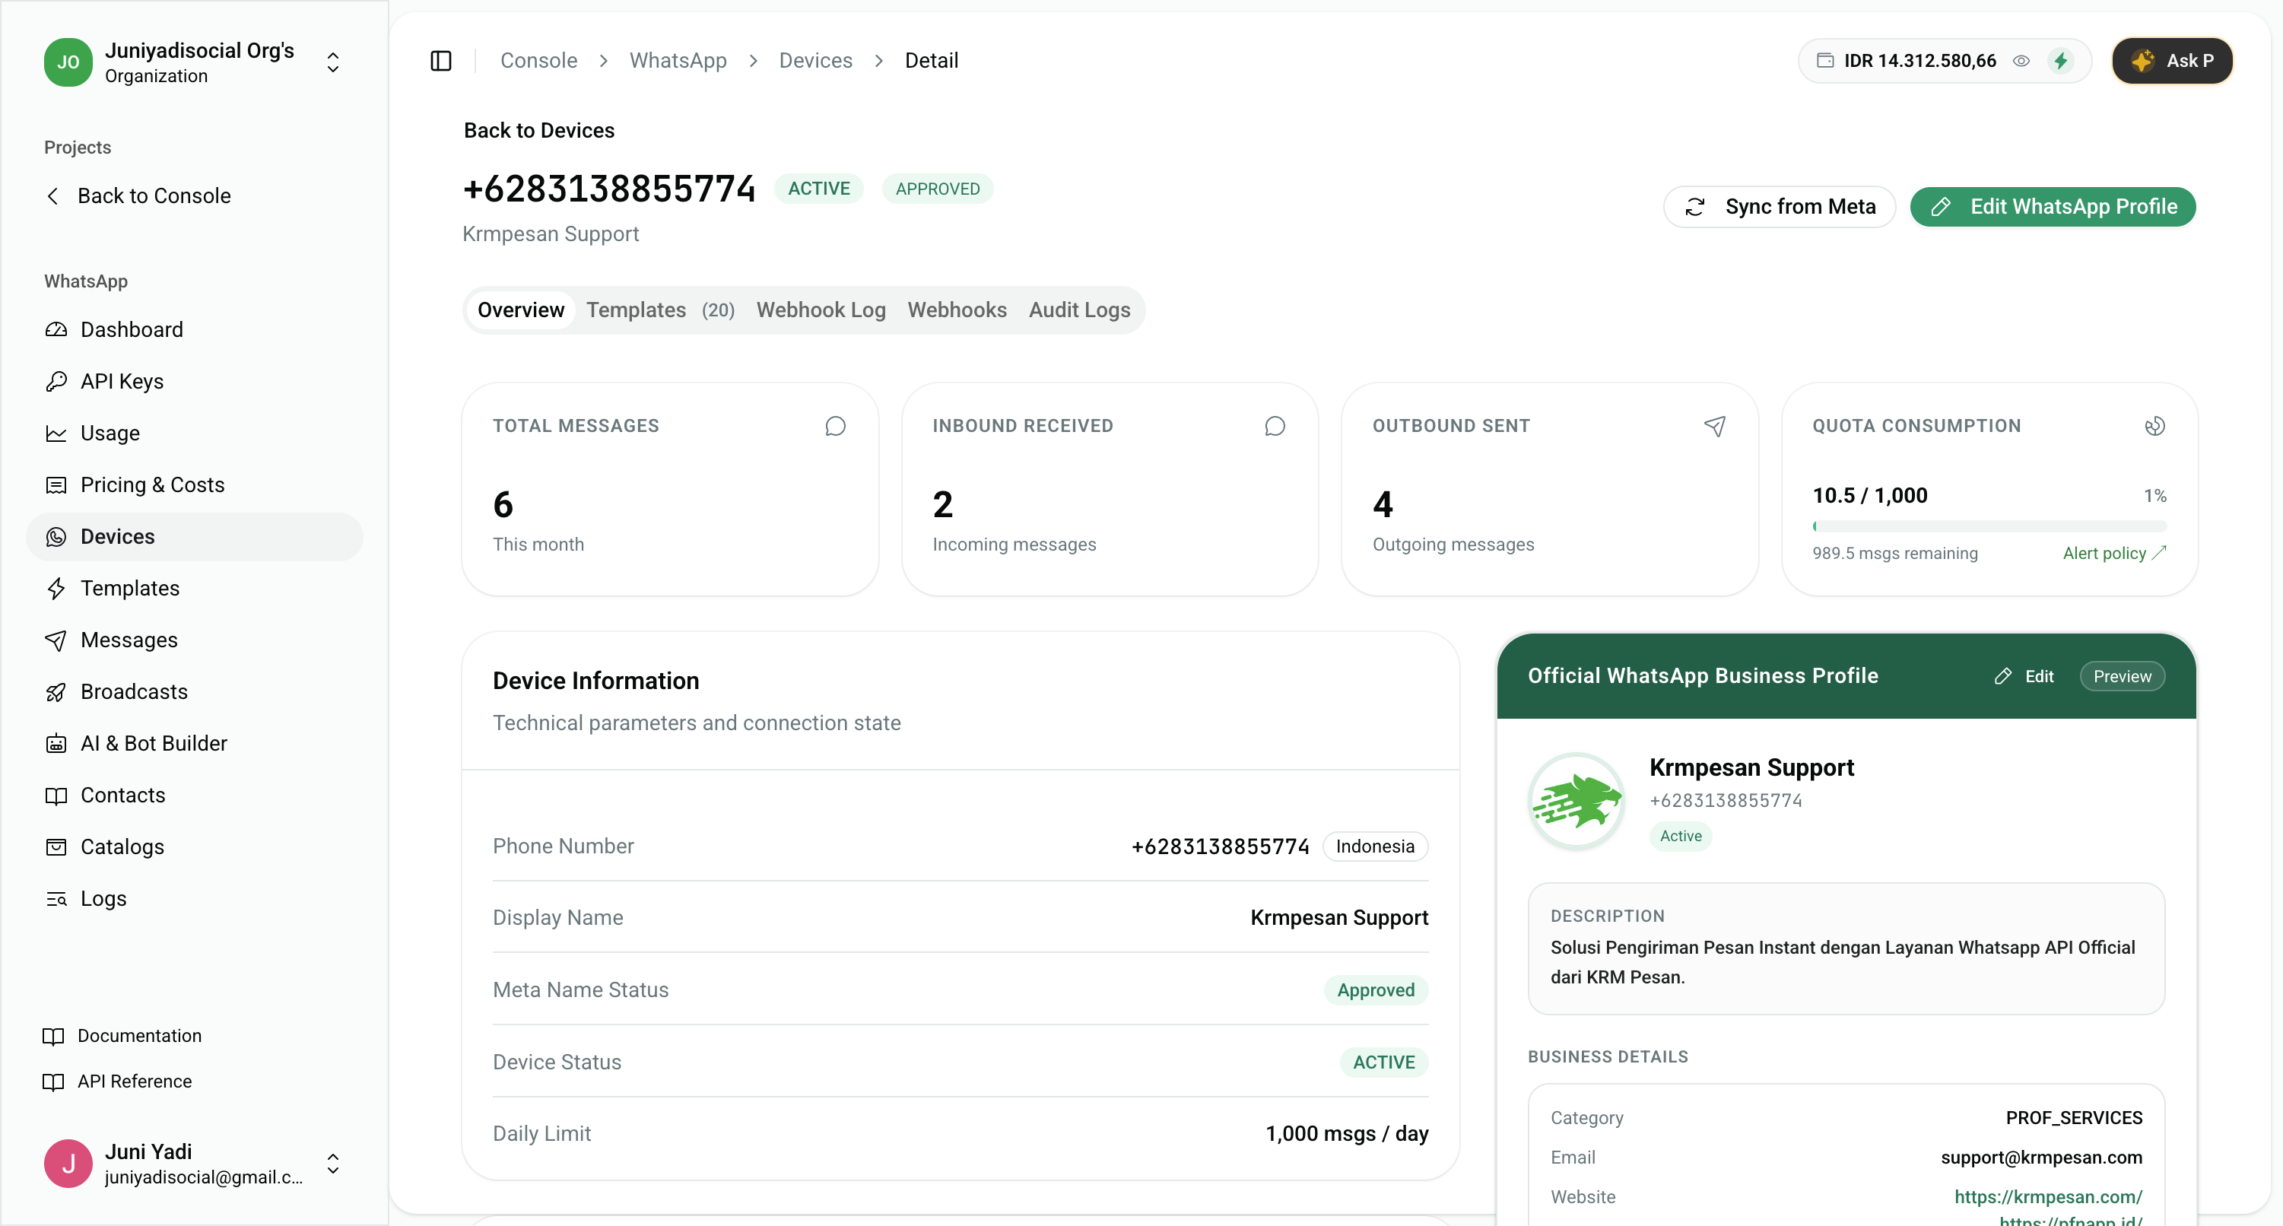
Task: Open the Ask P assistant
Action: click(x=2171, y=60)
